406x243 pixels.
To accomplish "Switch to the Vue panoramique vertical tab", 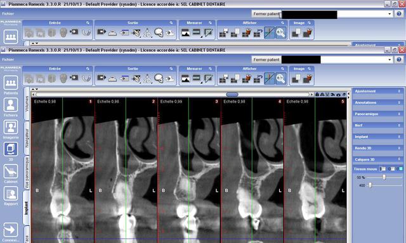I will [27, 173].
